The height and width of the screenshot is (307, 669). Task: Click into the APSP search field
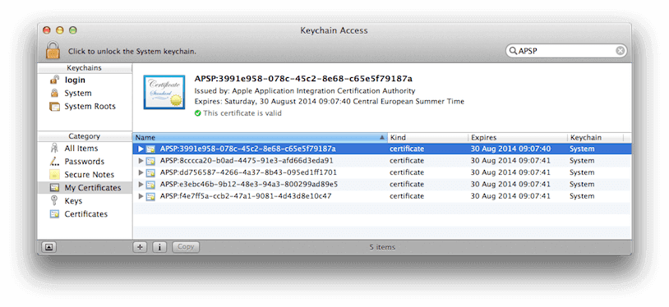[565, 51]
